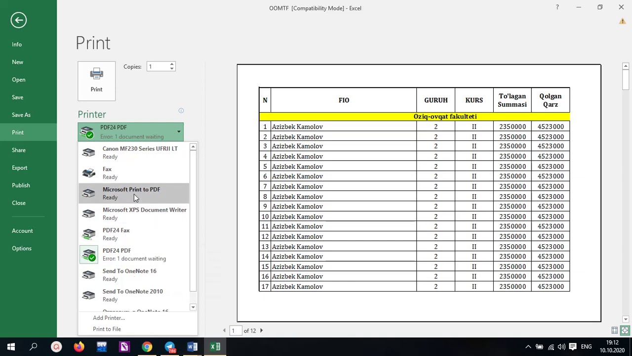Viewport: 632px width, 356px height.
Task: Select PDF24 Fax printer
Action: [133, 234]
